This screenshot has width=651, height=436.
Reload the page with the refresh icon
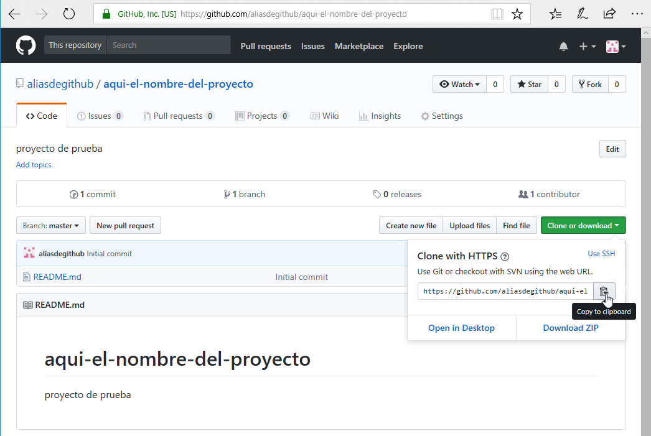tap(69, 14)
